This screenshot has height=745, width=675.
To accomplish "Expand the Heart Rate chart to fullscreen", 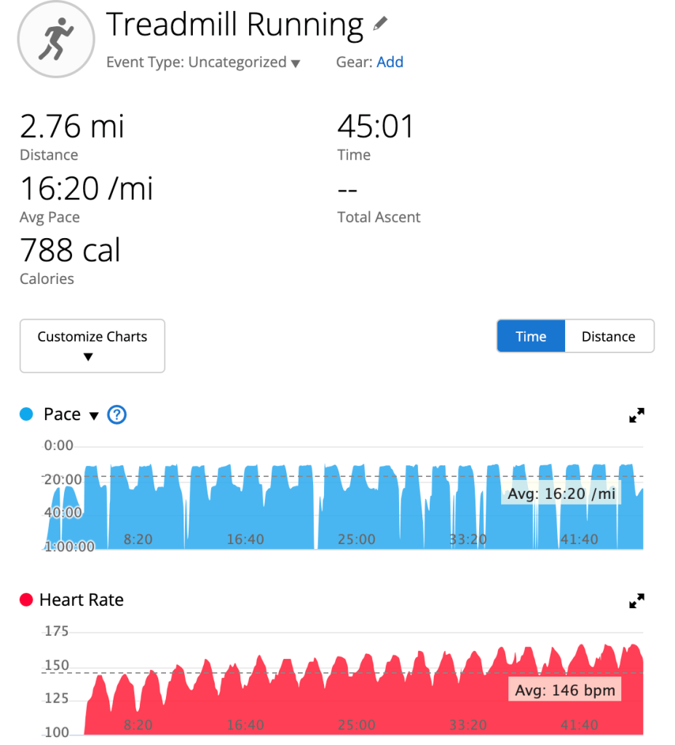I will pyautogui.click(x=636, y=601).
